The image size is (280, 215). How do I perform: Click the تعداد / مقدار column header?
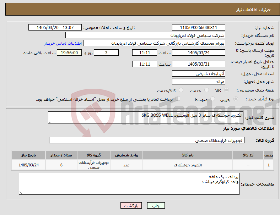pos(61,155)
